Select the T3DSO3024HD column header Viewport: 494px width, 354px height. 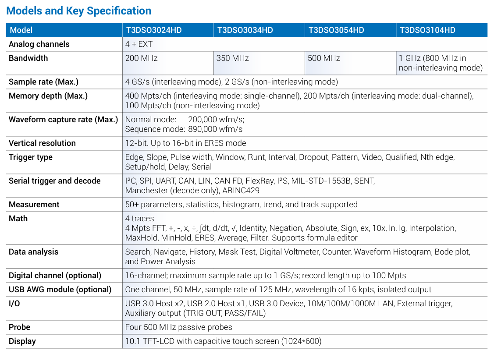point(153,30)
